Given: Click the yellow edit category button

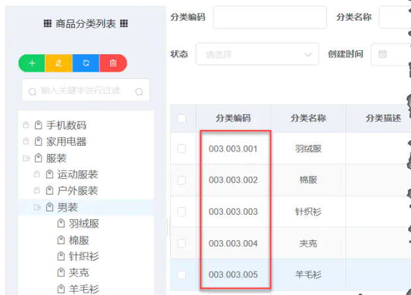Looking at the screenshot, I should tap(59, 63).
